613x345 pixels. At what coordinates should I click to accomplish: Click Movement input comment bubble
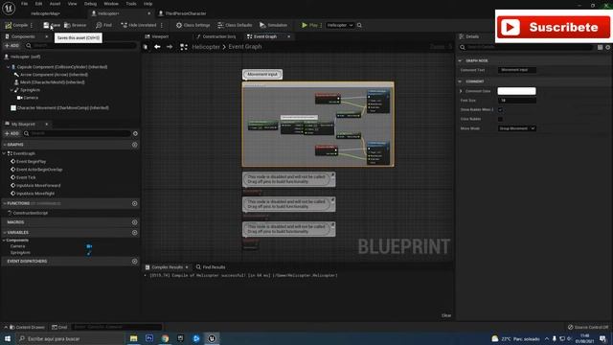click(x=262, y=75)
